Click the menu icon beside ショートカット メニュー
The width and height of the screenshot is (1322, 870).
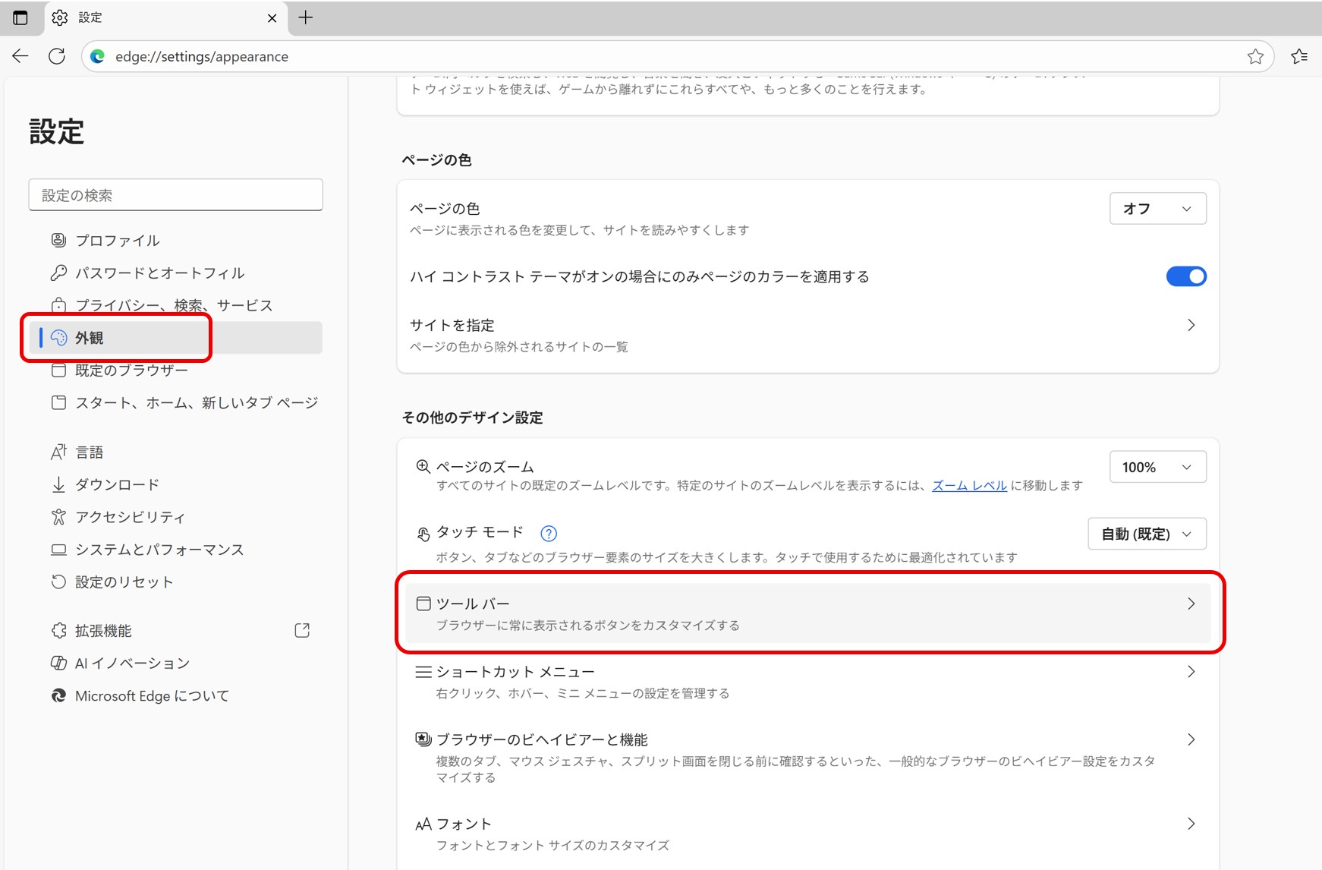[423, 672]
